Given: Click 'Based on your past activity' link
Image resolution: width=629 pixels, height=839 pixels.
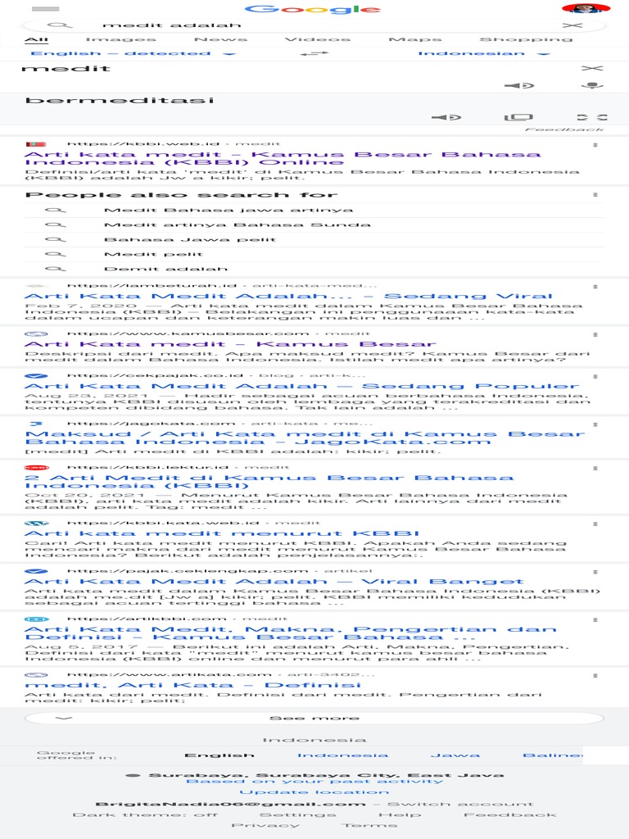Looking at the screenshot, I should pyautogui.click(x=314, y=781).
